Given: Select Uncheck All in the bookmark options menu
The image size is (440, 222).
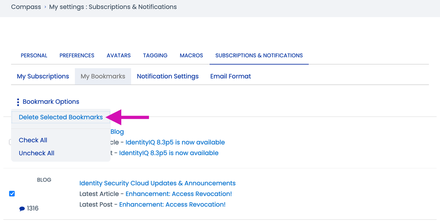Looking at the screenshot, I should (37, 153).
